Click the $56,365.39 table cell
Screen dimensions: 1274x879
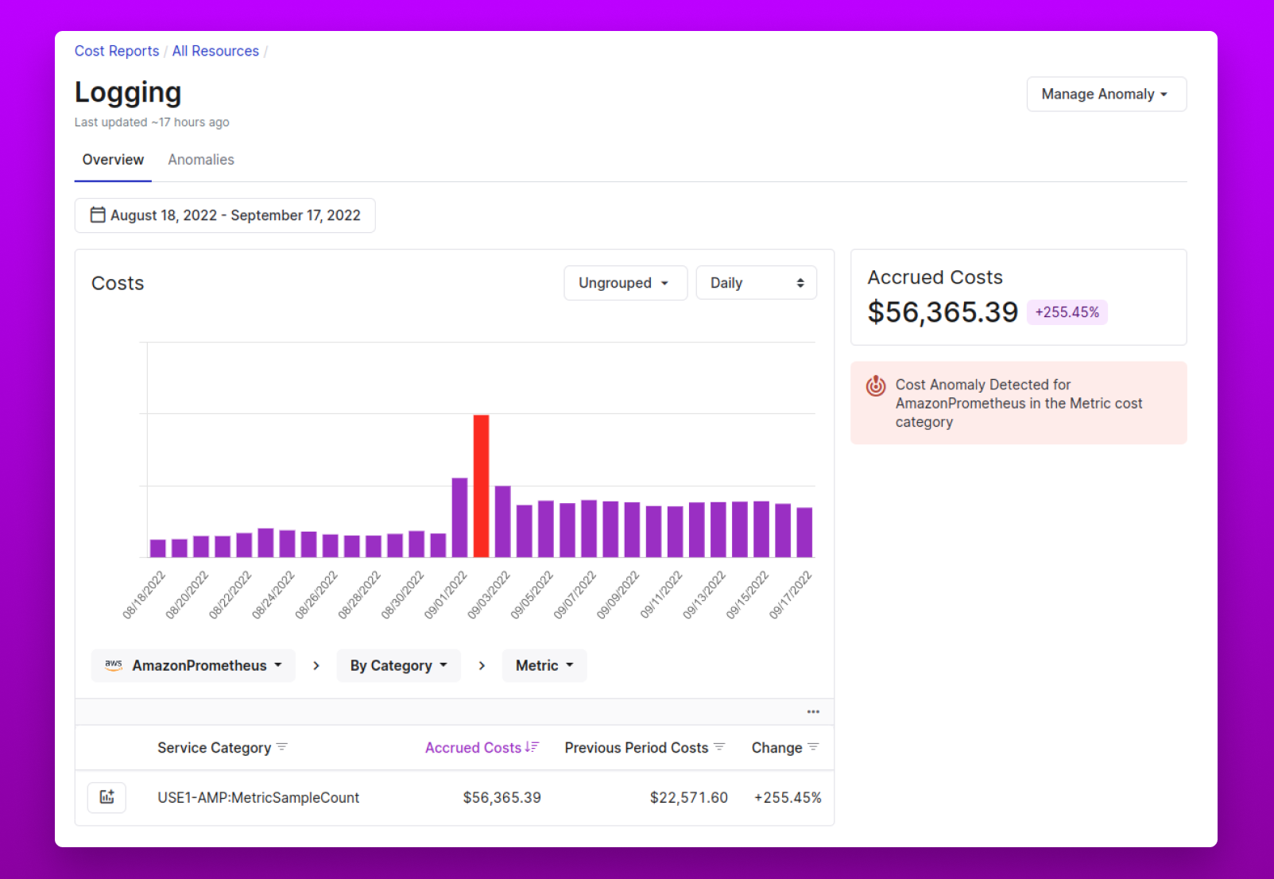click(x=501, y=797)
